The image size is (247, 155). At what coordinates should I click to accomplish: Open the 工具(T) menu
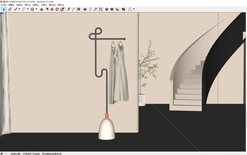[44, 5]
